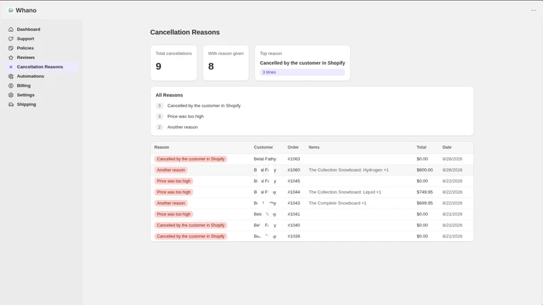543x305 pixels.
Task: Click the Items column header
Action: (314, 147)
